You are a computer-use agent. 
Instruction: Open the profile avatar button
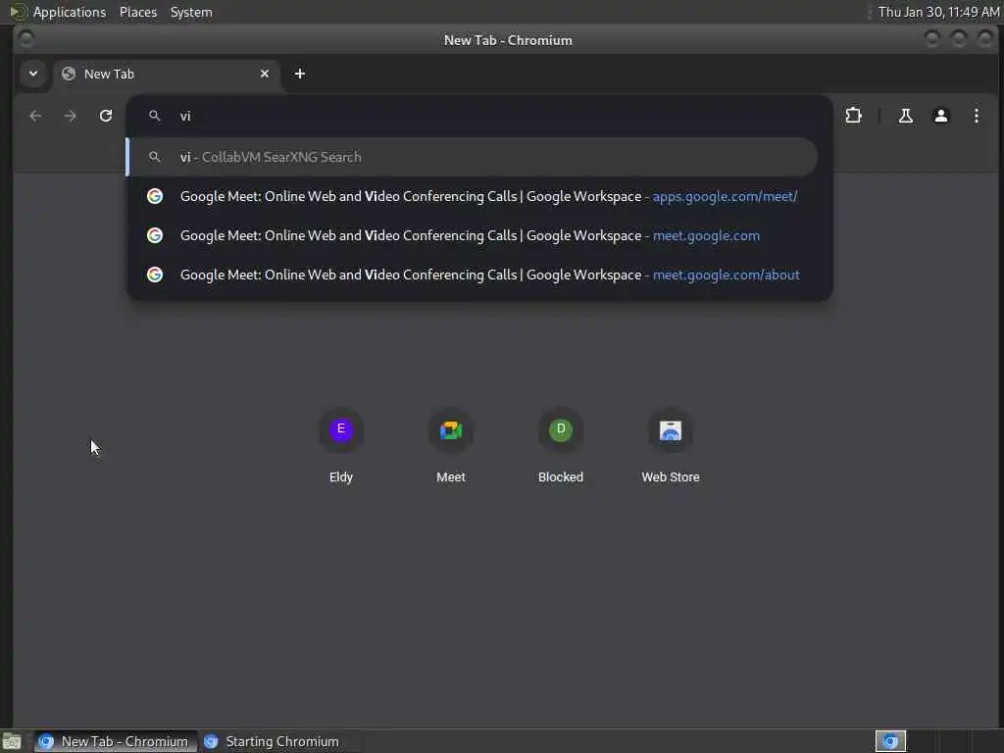click(940, 116)
